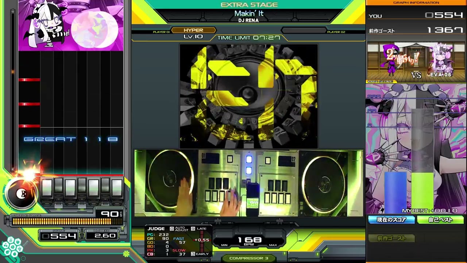Tap key 1 next to the turntable
Viewport: 467px width, 263px height.
[47, 188]
